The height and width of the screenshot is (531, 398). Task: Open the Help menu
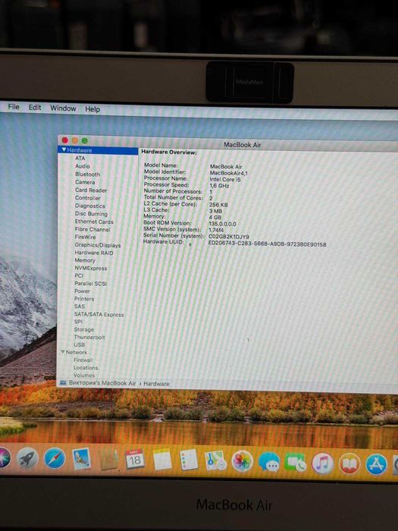coord(92,109)
